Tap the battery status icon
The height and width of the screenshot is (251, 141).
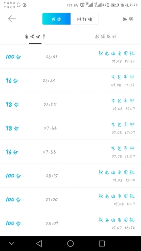point(115,5)
